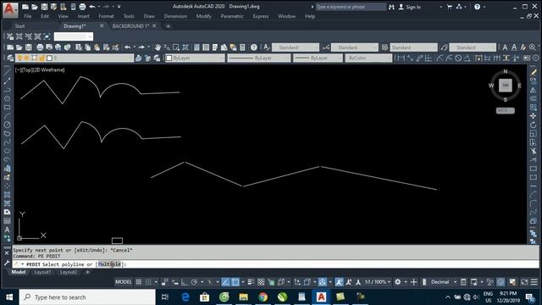Viewport: 542px width, 305px height.
Task: Open the ByLayer color control dropdown
Action: coord(195,58)
